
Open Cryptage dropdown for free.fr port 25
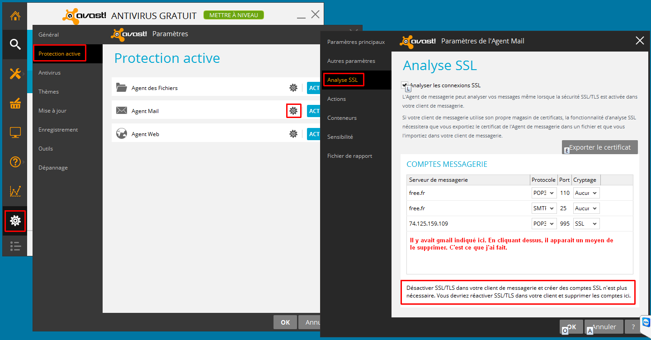point(586,208)
